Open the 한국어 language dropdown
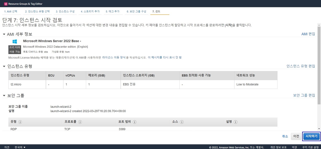Screen dimensions: 321x149 pos(20,147)
